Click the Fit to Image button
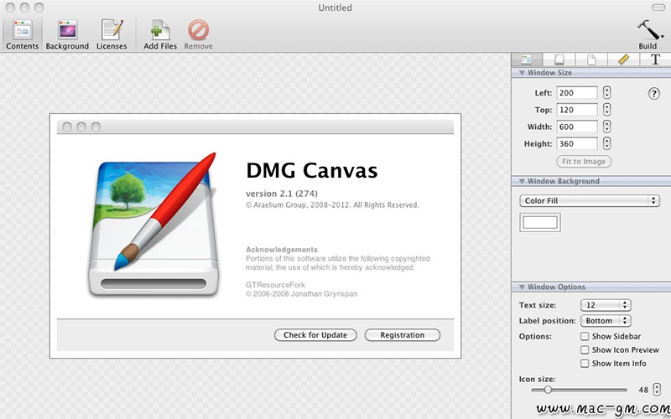 click(584, 162)
